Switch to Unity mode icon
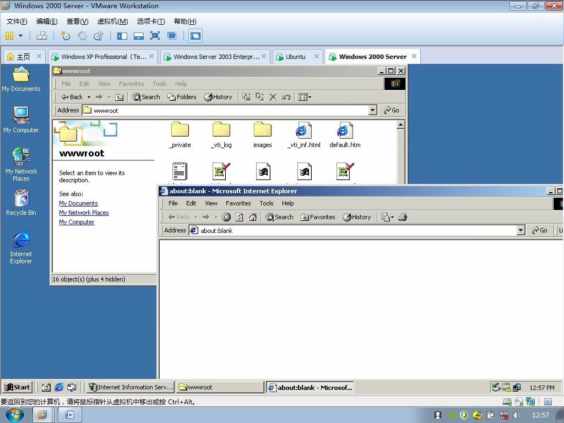 172,36
